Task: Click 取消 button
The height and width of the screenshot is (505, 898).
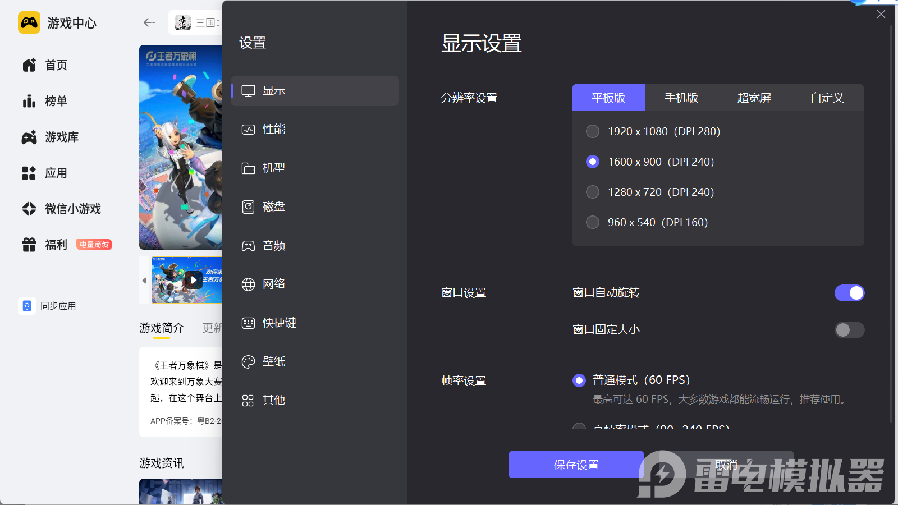Action: (726, 465)
